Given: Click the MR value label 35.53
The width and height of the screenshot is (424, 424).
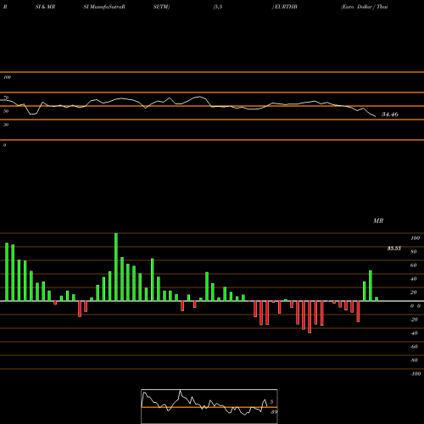Looking at the screenshot, I should pos(394,248).
